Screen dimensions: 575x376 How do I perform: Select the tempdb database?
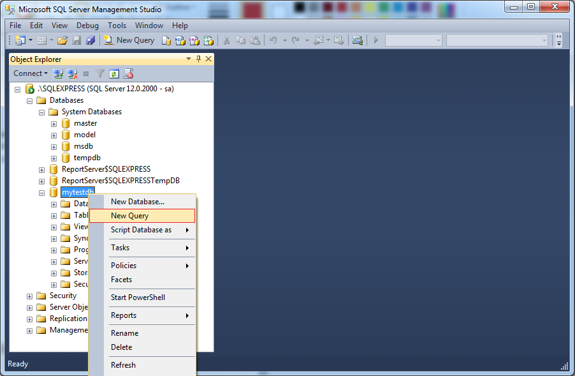point(87,158)
